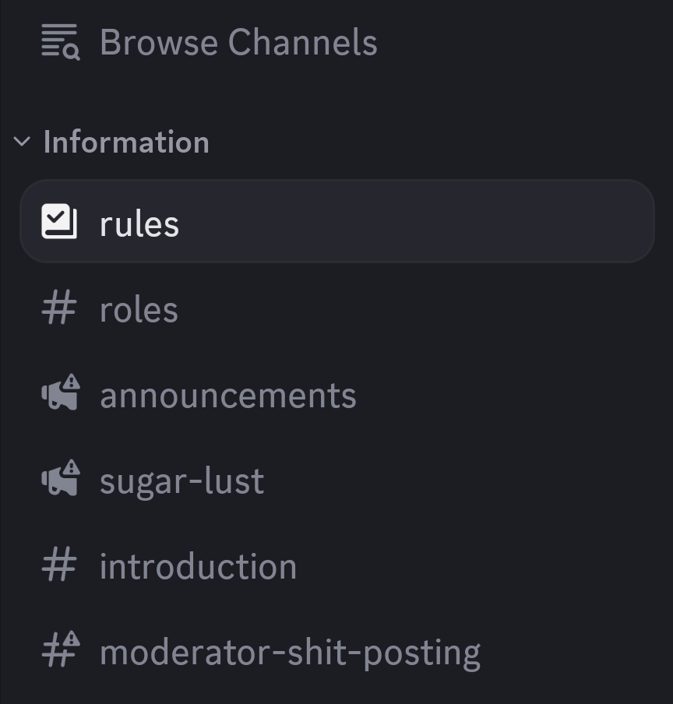This screenshot has width=673, height=704.
Task: Click the Browse Channels search-list icon
Action: [x=60, y=42]
